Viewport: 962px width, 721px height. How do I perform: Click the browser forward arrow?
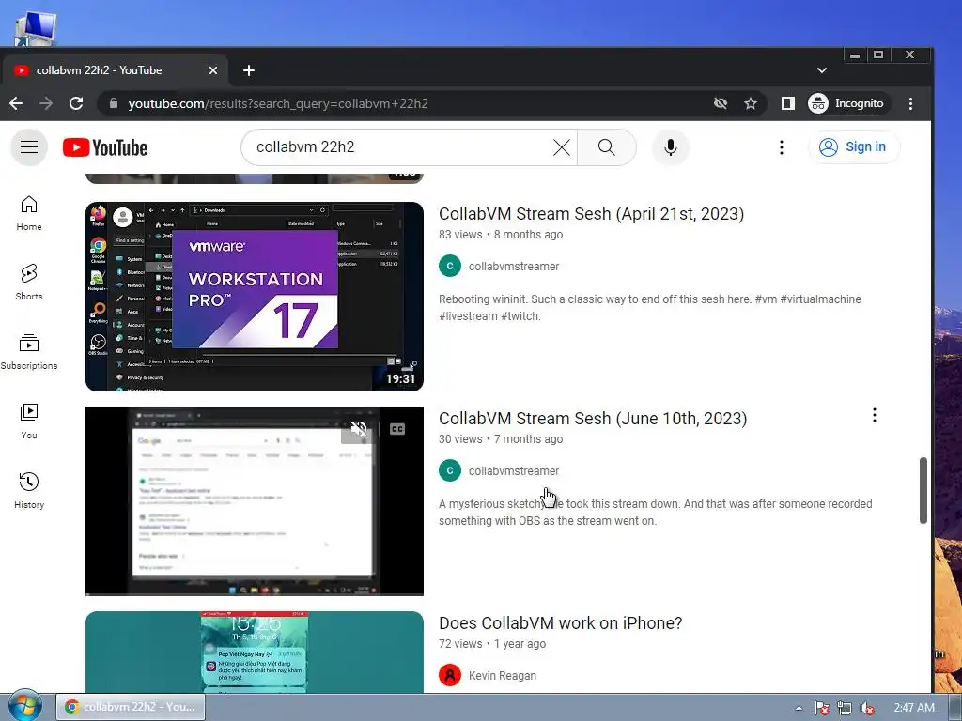click(46, 103)
